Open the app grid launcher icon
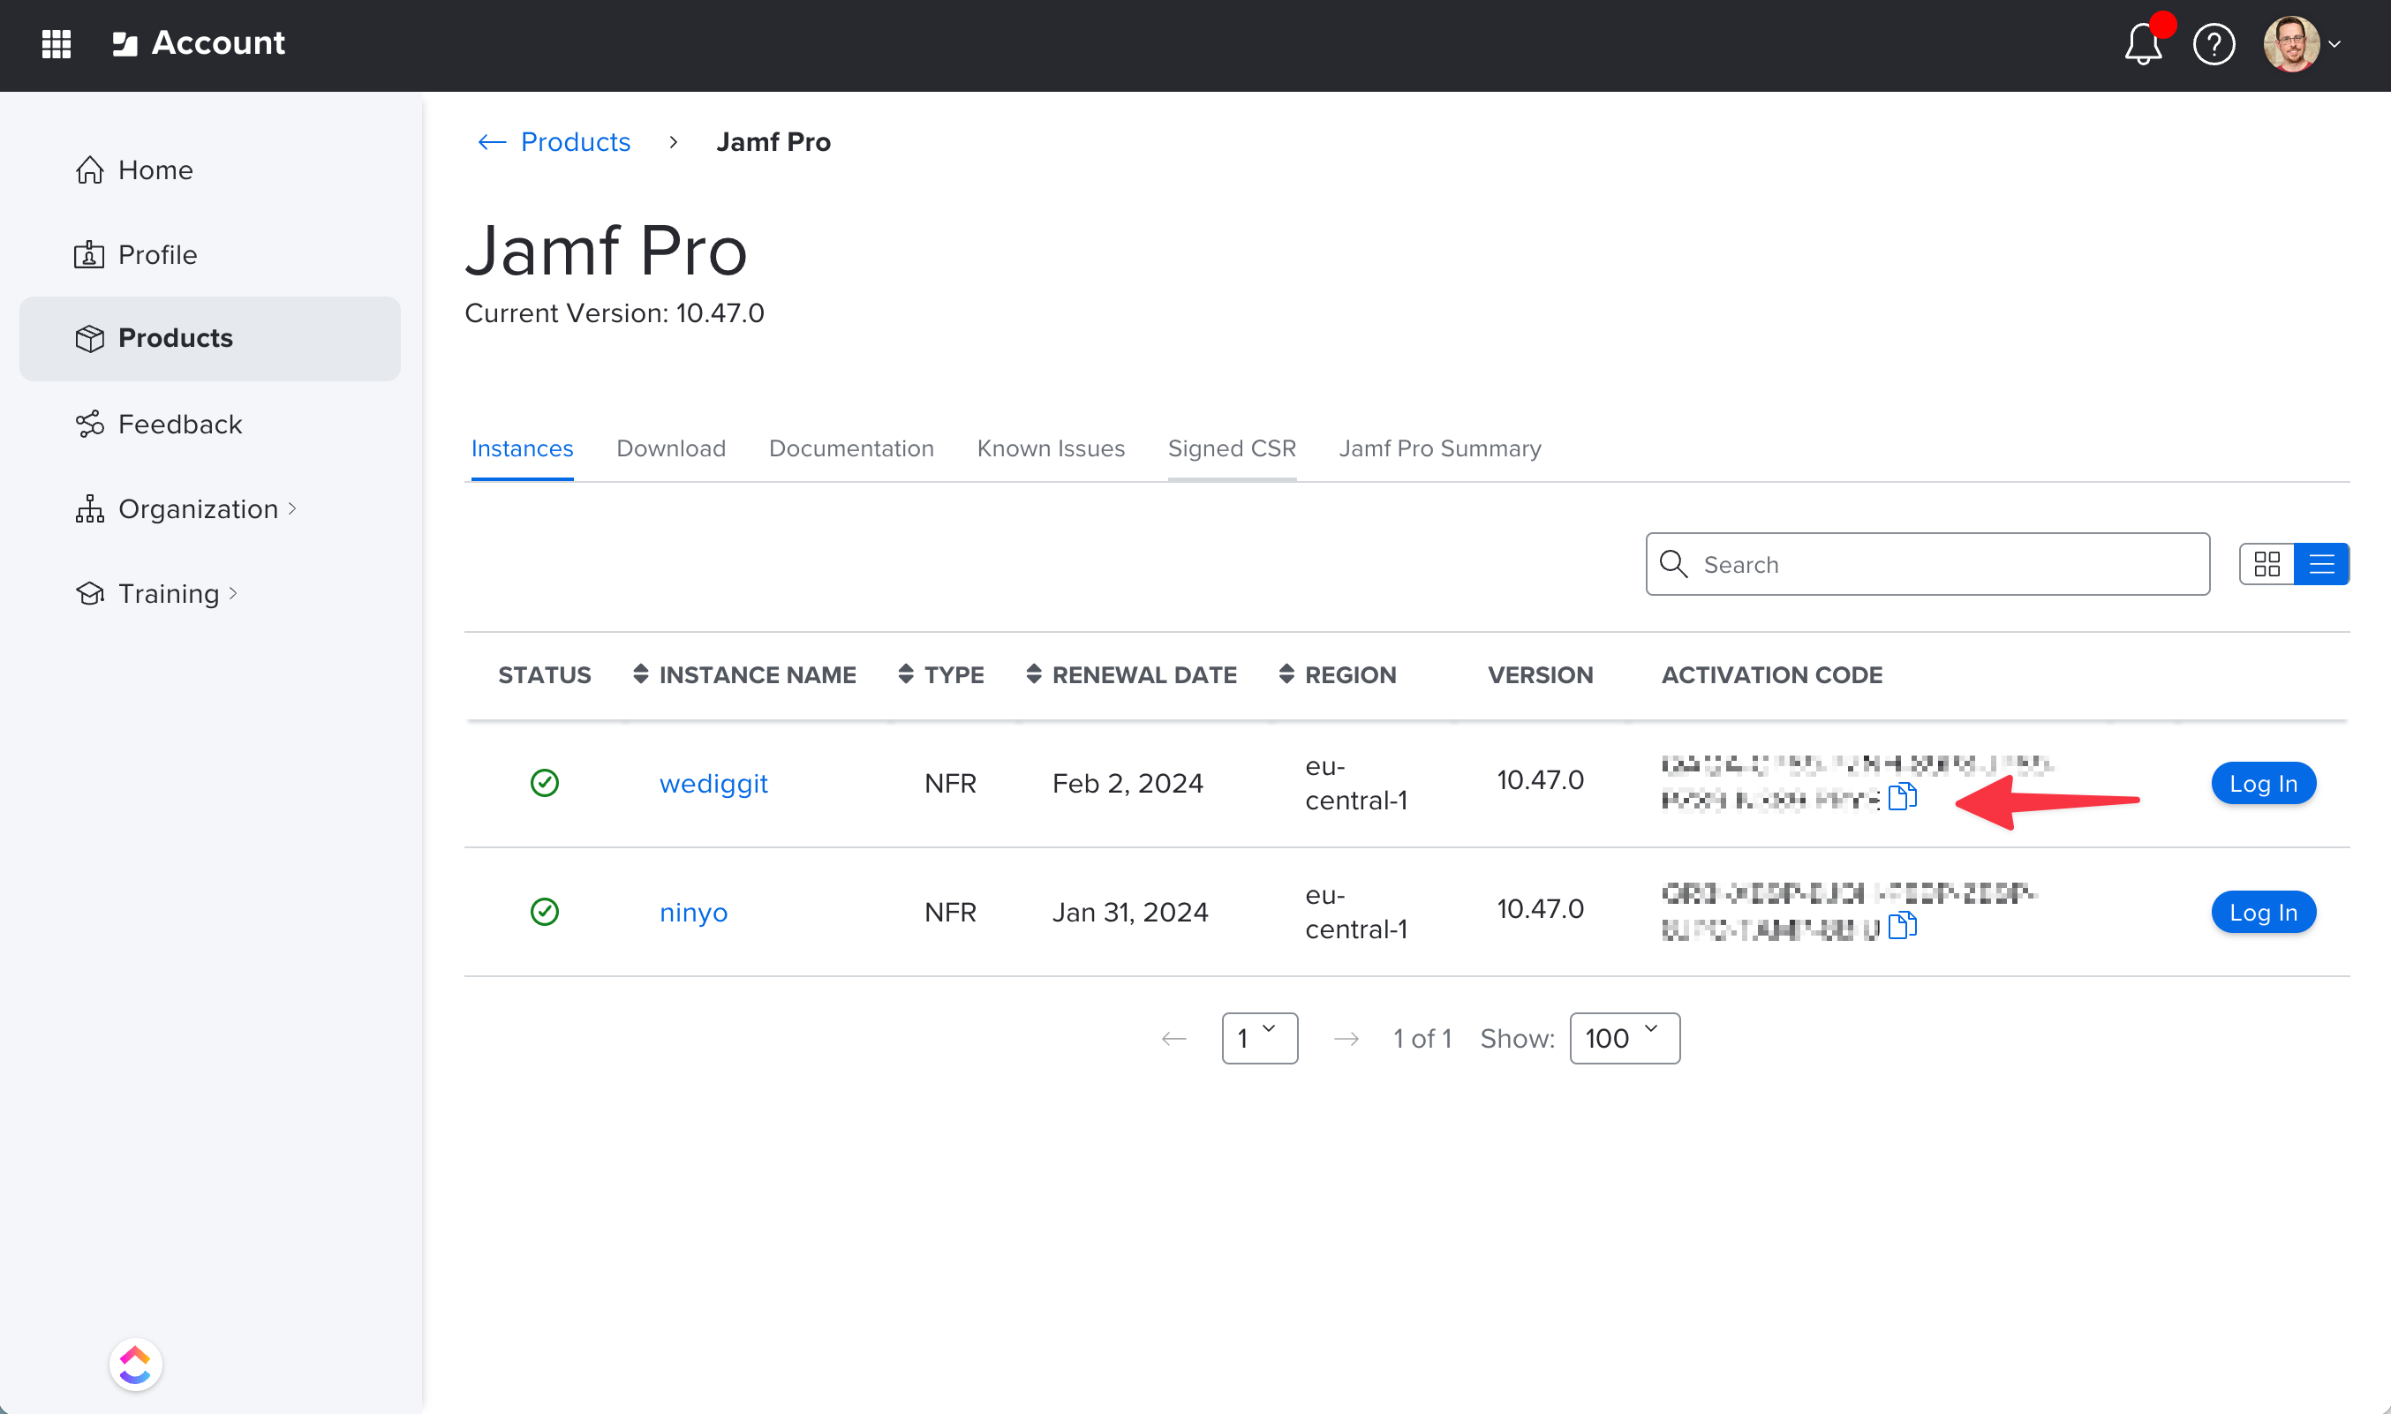Image resolution: width=2391 pixels, height=1414 pixels. pos(57,44)
